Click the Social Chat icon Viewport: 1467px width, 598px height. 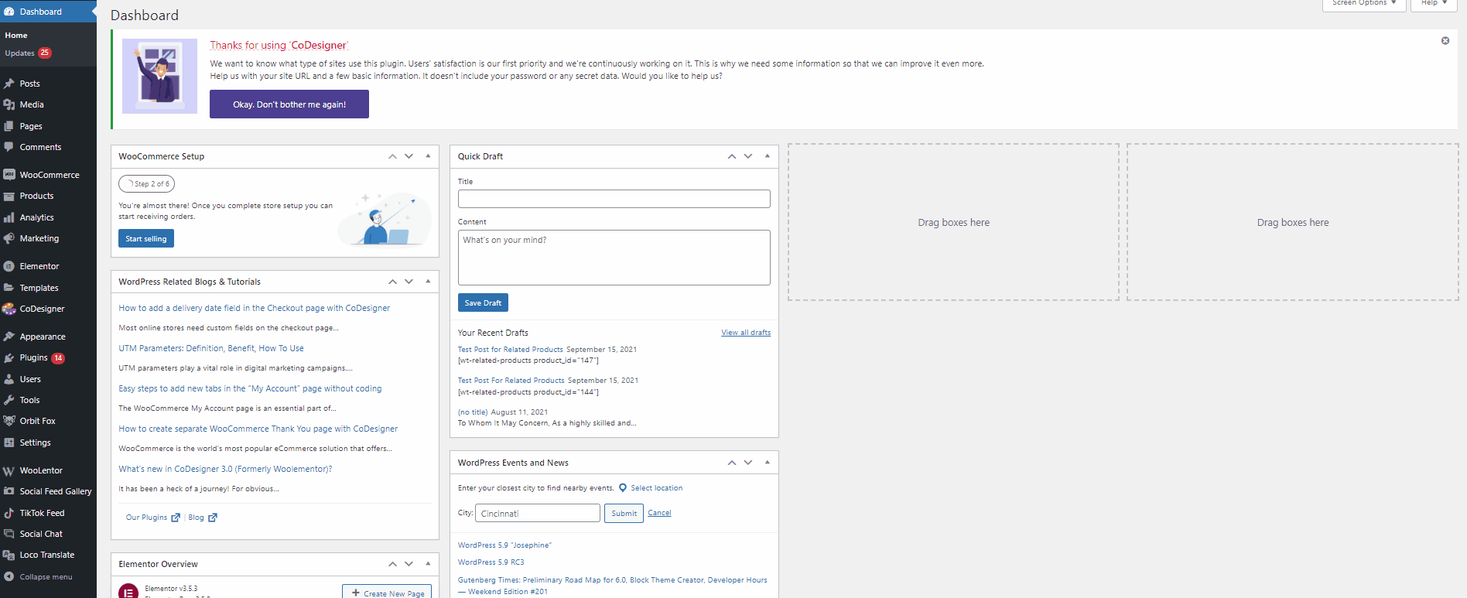point(9,534)
